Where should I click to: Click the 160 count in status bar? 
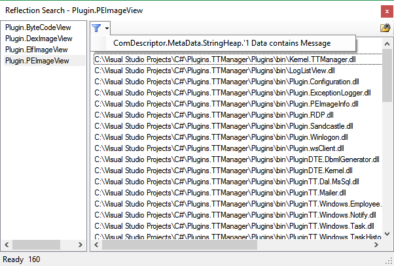coord(34,259)
